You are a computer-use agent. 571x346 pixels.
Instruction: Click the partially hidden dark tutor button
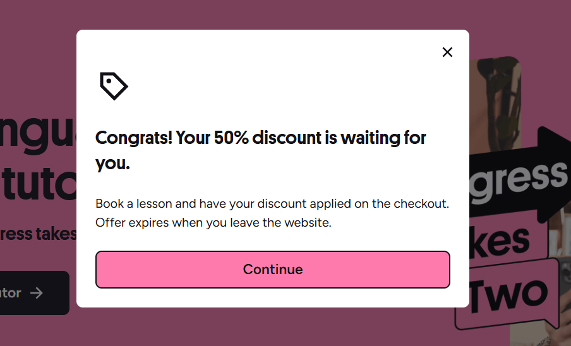[35, 293]
